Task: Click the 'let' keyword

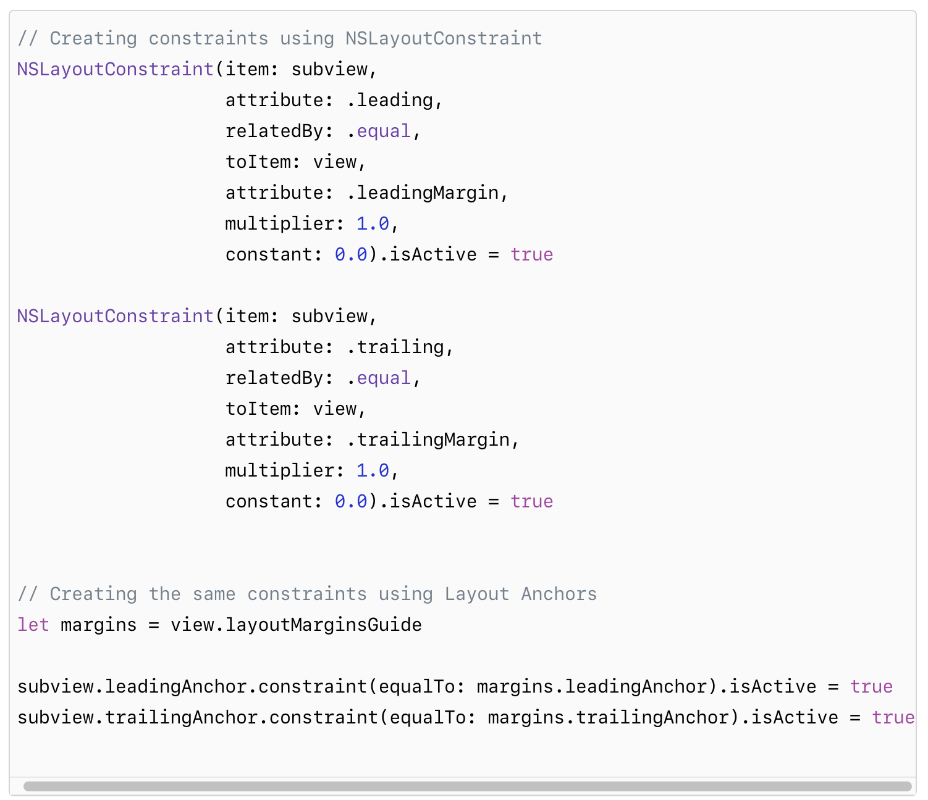Action: (x=33, y=625)
